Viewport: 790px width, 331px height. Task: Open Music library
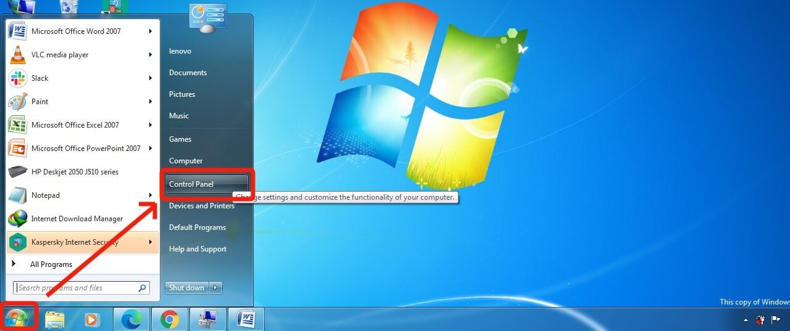[x=179, y=116]
